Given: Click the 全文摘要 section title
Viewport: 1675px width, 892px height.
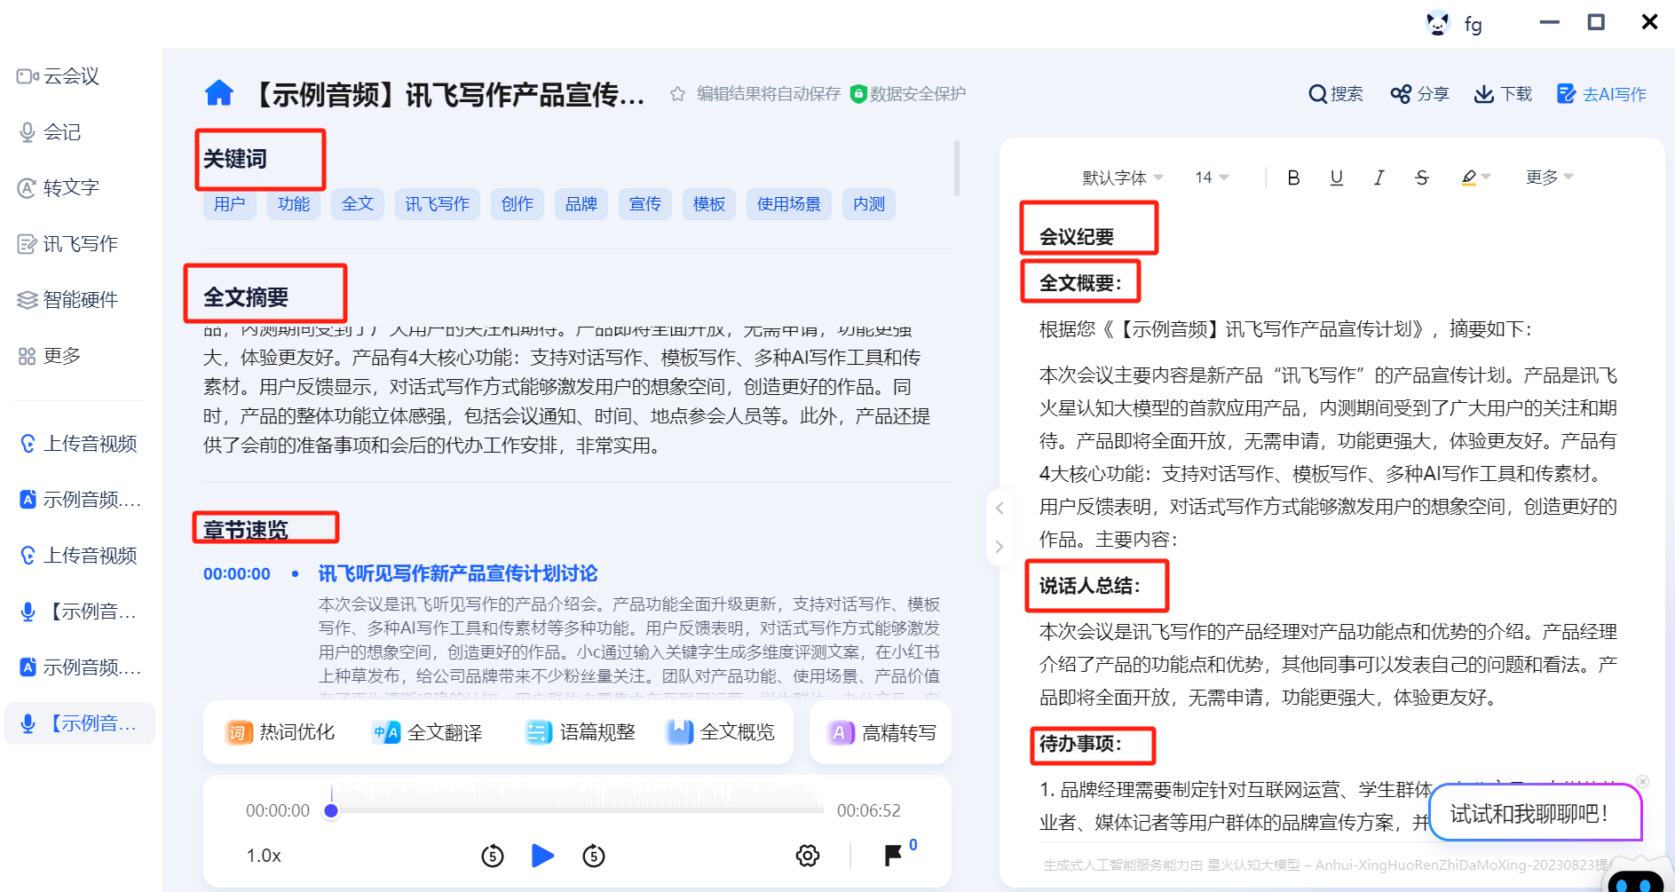Looking at the screenshot, I should (246, 297).
